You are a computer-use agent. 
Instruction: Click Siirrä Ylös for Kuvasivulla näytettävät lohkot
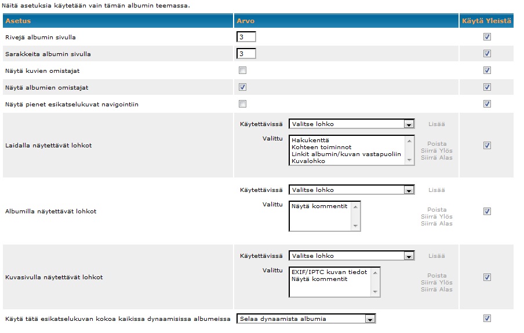(x=436, y=283)
